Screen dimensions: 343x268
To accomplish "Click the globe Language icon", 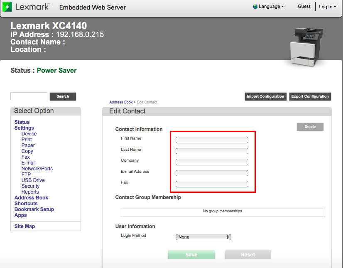I will [x=254, y=6].
